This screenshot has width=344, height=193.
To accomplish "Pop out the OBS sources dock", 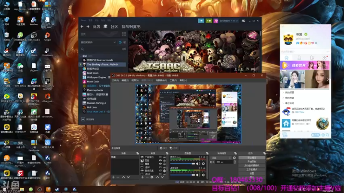I will point(167,153).
